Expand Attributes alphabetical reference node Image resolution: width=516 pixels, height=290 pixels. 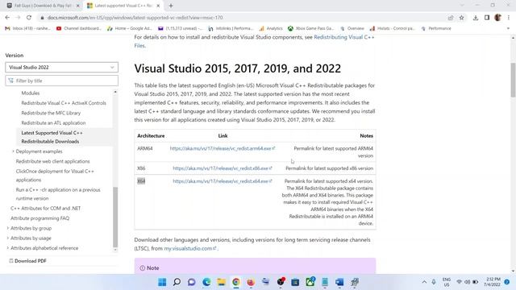[x=8, y=248]
